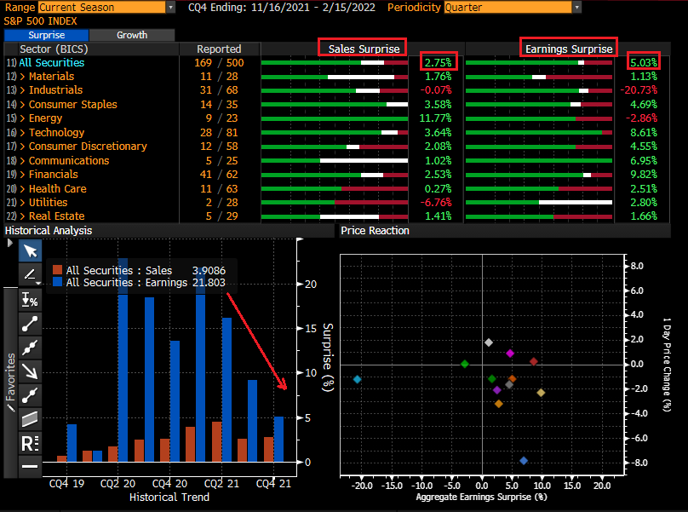Select the percent change measure tool
This screenshot has width=688, height=512.
click(x=30, y=300)
